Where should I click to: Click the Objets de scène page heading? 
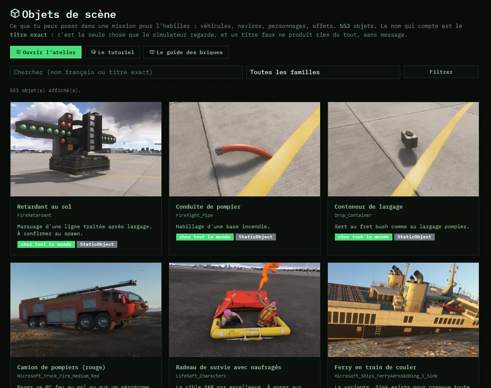click(x=69, y=14)
